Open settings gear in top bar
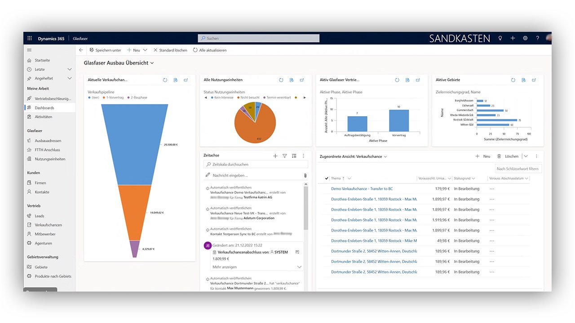The image size is (575, 323). [525, 39]
